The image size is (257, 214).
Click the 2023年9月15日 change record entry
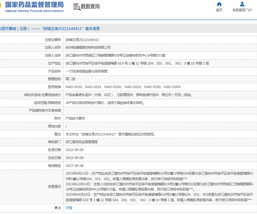coord(159,176)
